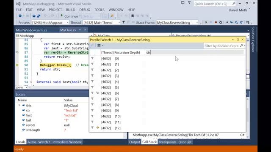
Task: Switch to the Autos tab
Action: 32,142
